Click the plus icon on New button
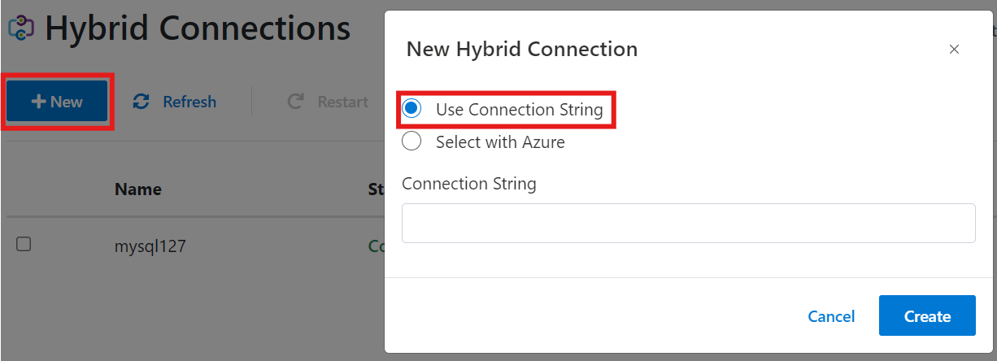This screenshot has height=361, width=997. click(38, 102)
